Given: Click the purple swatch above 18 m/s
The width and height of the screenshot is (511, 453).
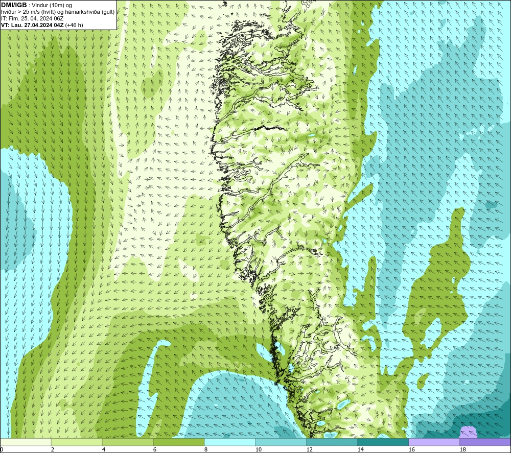Looking at the screenshot, I should point(485,442).
